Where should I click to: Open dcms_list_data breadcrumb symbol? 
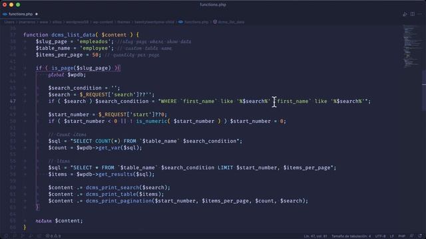[x=231, y=22]
